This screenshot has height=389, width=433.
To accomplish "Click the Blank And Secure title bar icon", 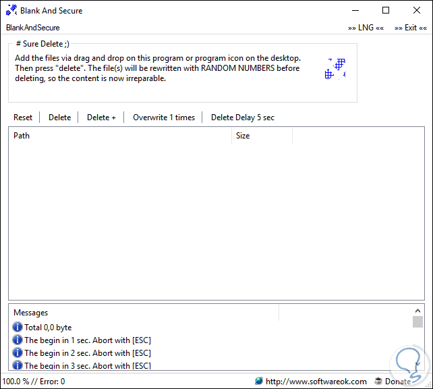I will tap(11, 10).
